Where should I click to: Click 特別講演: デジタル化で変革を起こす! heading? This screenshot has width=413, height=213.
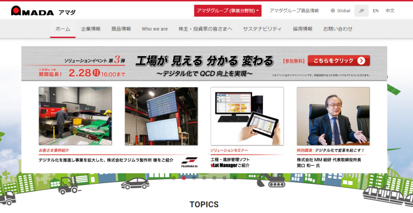(x=330, y=150)
